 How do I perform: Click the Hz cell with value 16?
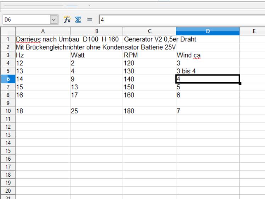[43, 95]
